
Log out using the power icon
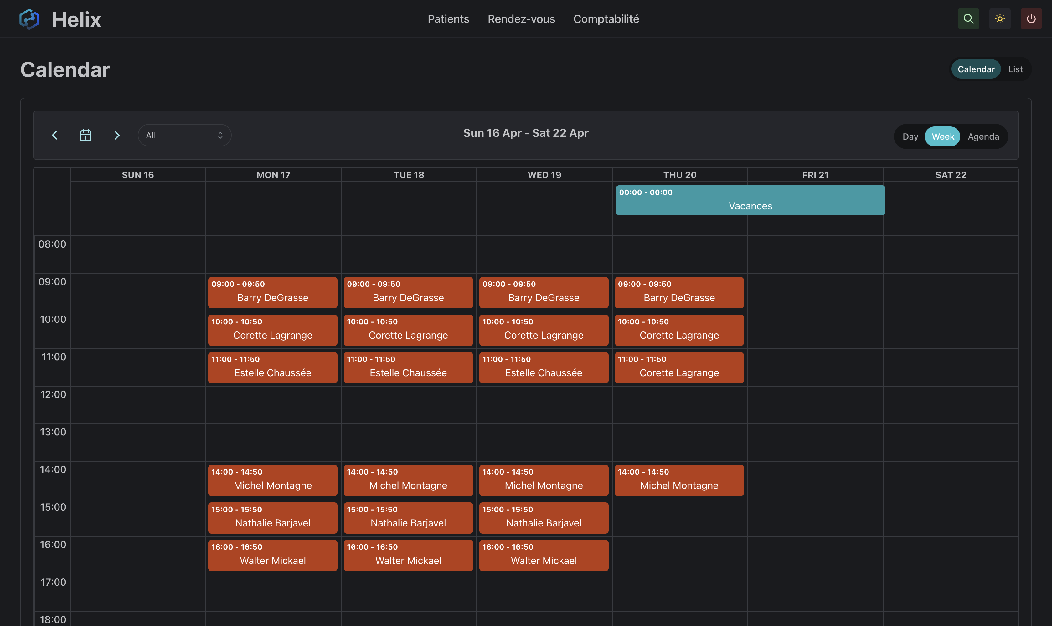point(1030,19)
